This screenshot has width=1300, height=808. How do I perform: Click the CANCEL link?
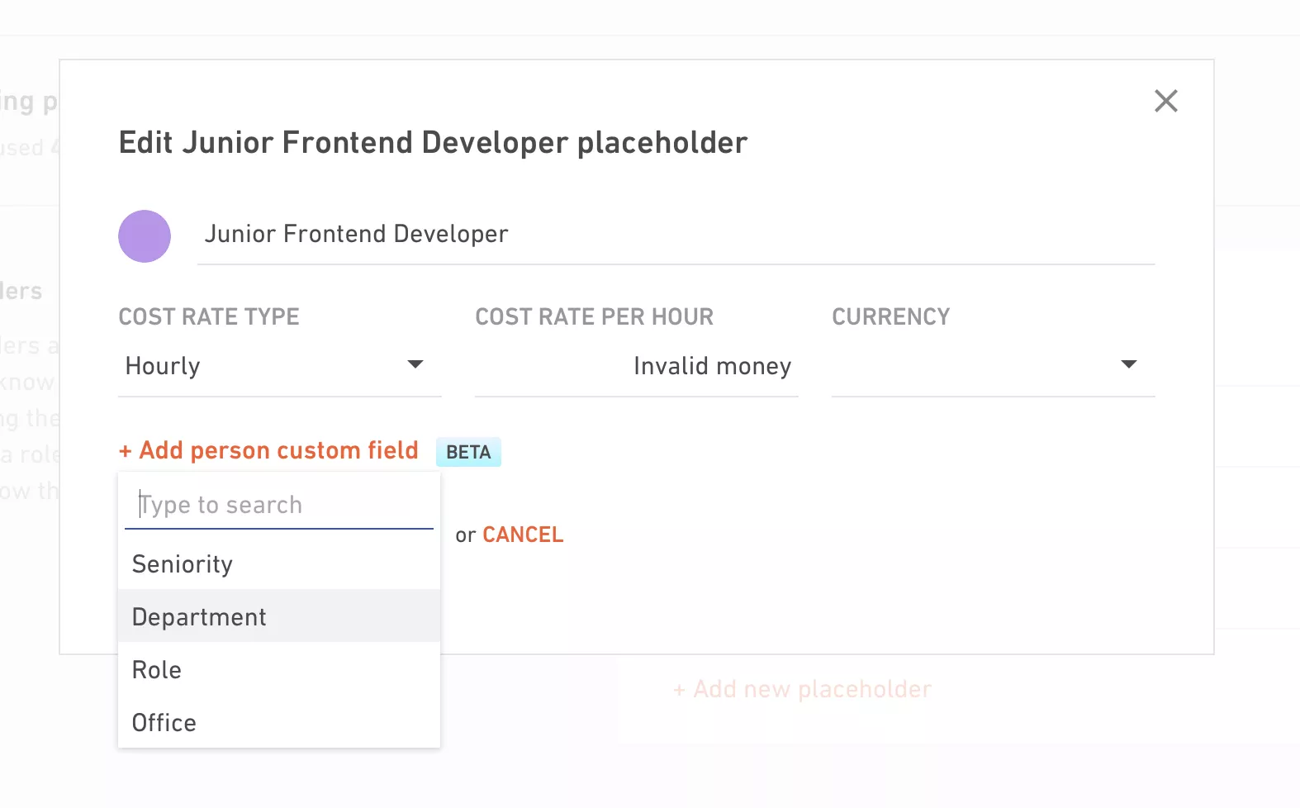coord(523,535)
